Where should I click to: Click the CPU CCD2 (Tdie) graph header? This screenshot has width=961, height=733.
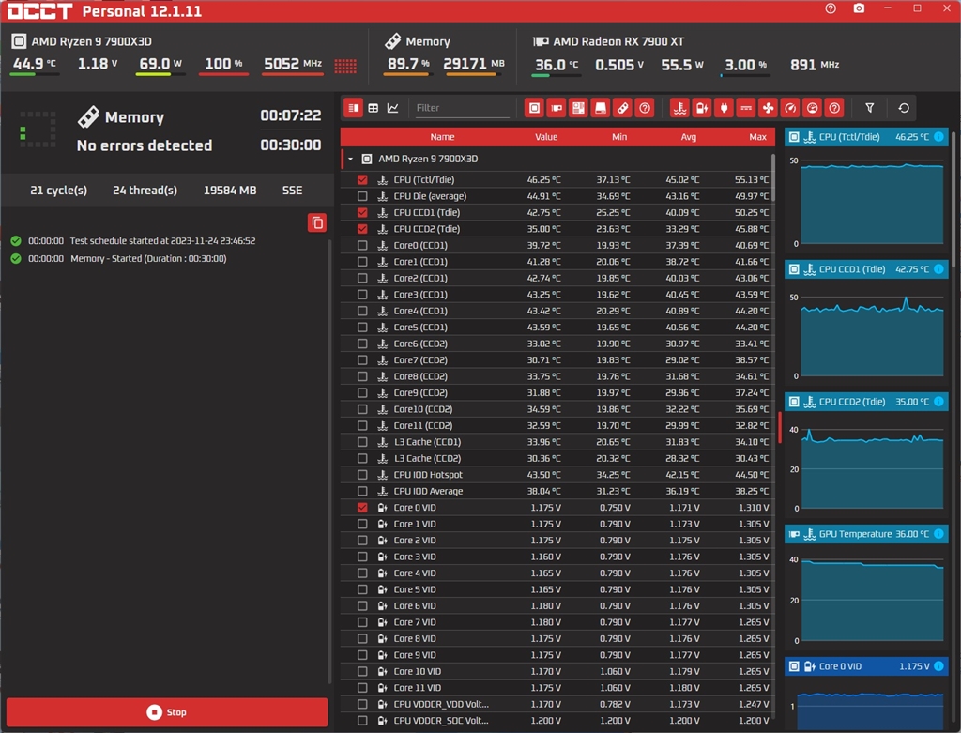coord(866,402)
